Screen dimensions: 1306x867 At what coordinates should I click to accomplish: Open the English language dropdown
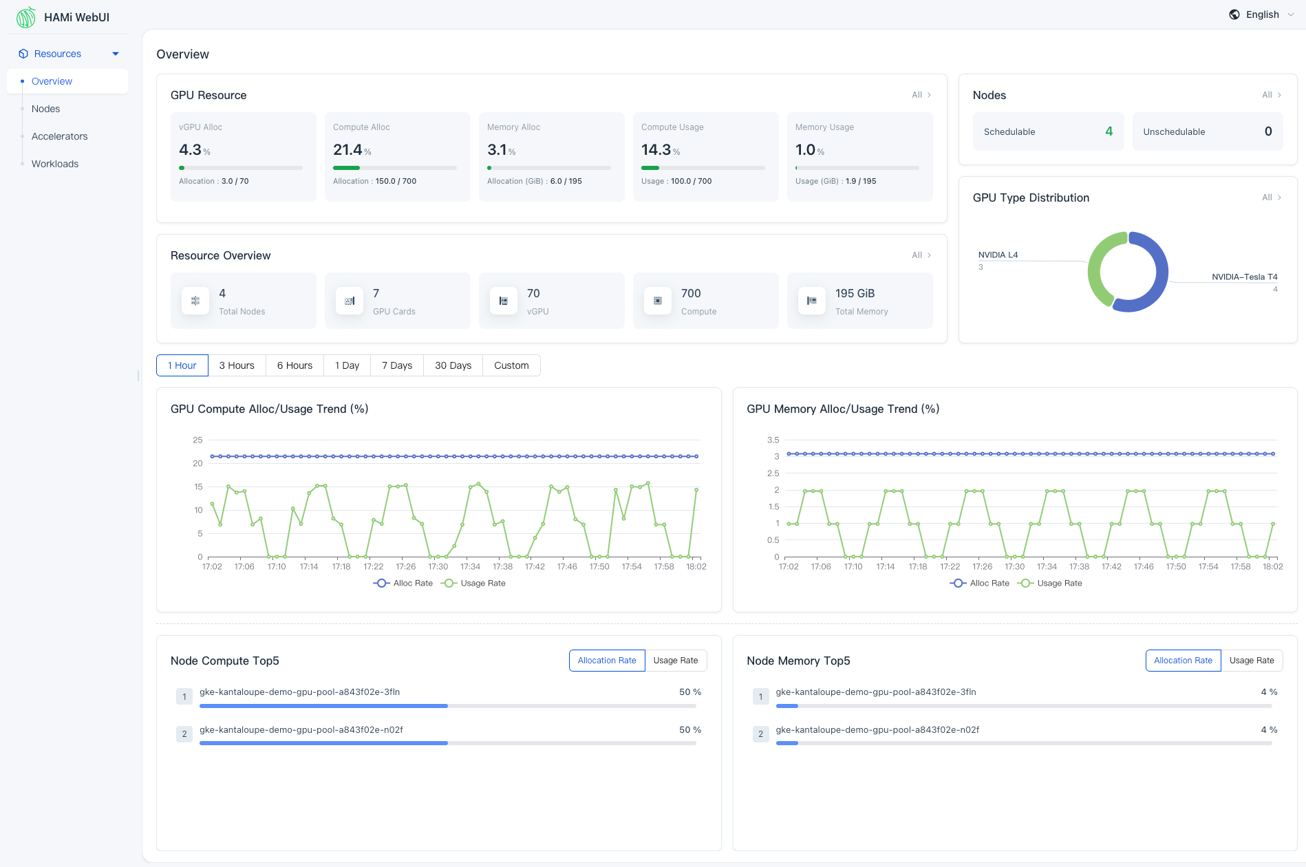[1261, 14]
